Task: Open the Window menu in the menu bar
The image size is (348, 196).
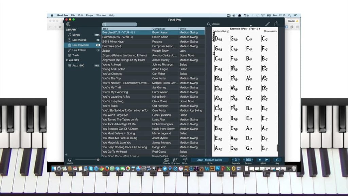Action: click(101, 15)
